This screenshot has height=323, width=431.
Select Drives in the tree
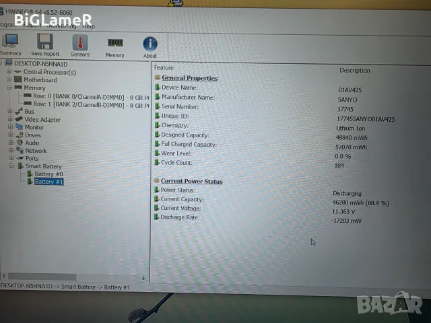click(x=33, y=135)
